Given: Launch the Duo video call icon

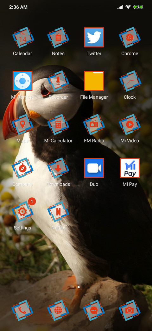Looking at the screenshot, I should pyautogui.click(x=94, y=168).
